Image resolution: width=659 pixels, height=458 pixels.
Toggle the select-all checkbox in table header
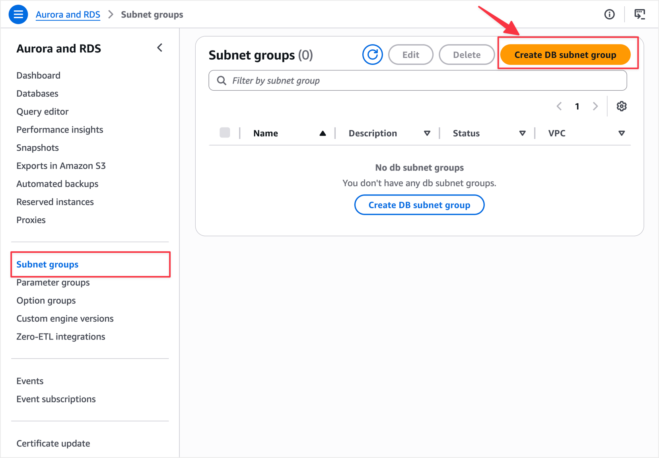pyautogui.click(x=225, y=133)
